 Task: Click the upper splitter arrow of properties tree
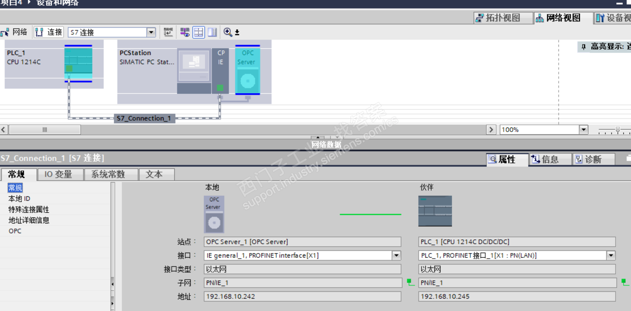[112, 284]
